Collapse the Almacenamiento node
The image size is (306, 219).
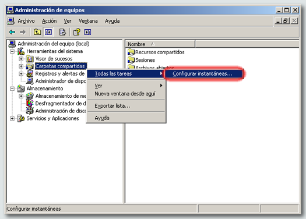pyautogui.click(x=12, y=89)
